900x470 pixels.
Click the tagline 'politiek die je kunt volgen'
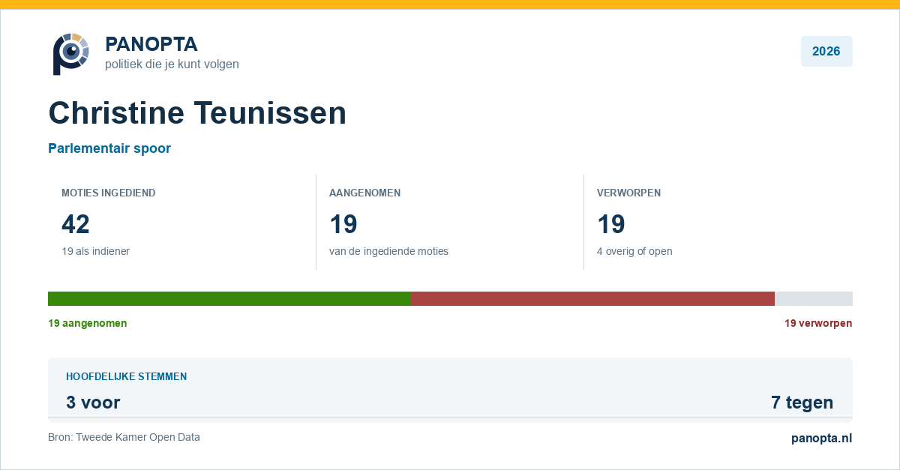click(172, 64)
